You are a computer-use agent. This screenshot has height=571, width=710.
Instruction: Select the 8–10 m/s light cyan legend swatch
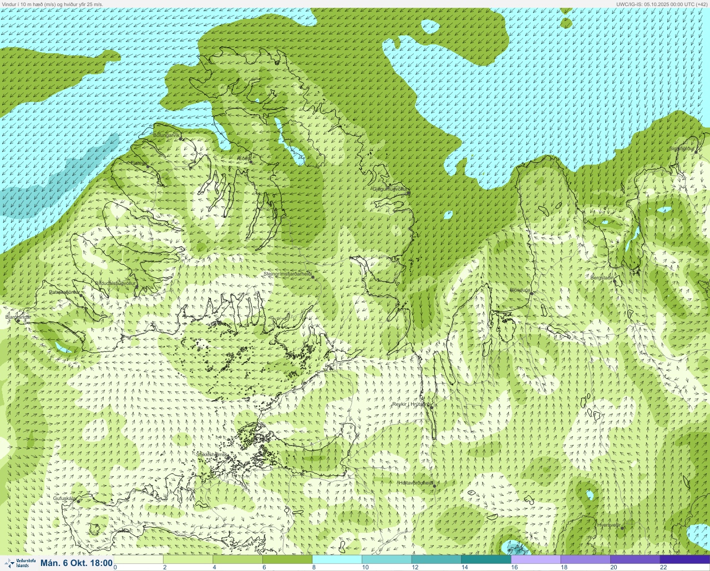point(337,559)
